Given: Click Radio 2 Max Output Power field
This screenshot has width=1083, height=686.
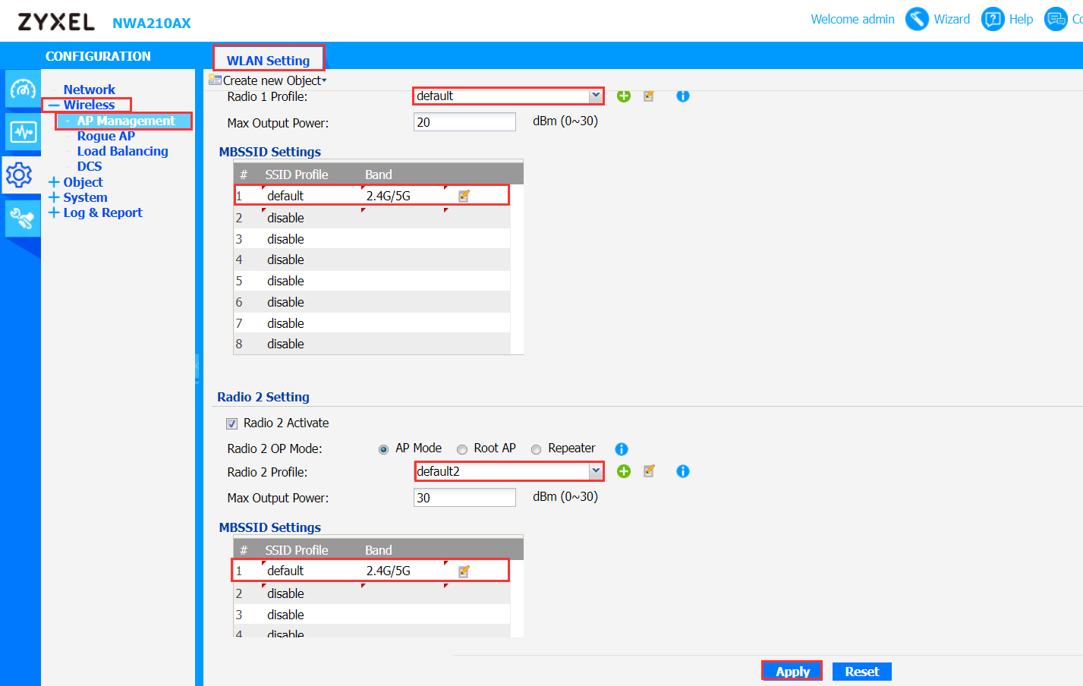Looking at the screenshot, I should [464, 498].
